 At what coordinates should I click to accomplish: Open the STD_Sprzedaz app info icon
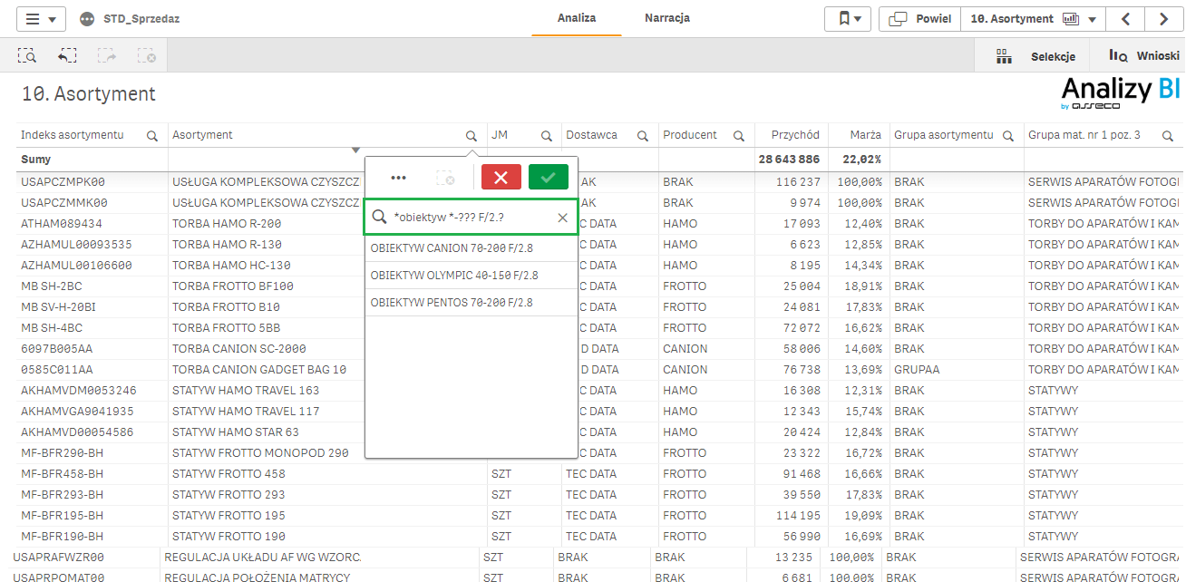coord(87,19)
